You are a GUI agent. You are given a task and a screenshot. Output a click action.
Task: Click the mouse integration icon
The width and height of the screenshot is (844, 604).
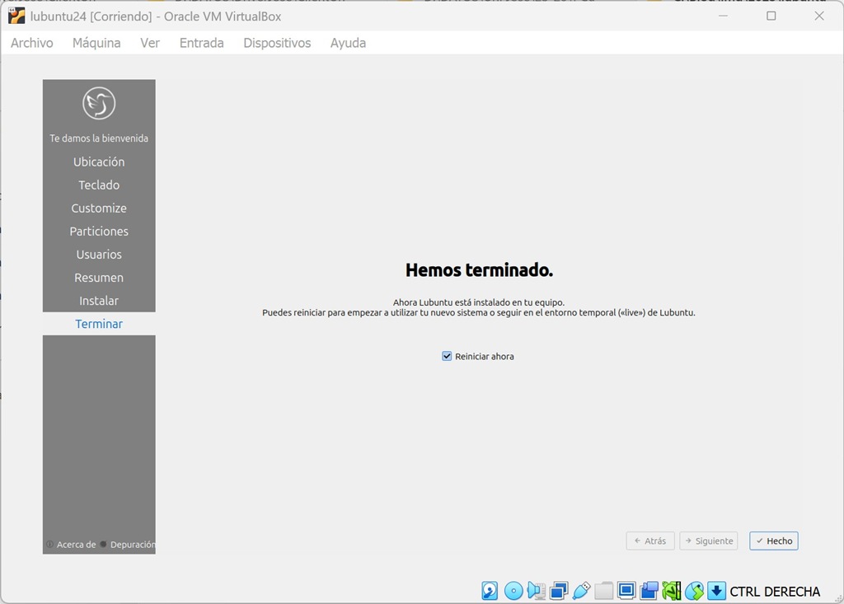pos(694,591)
